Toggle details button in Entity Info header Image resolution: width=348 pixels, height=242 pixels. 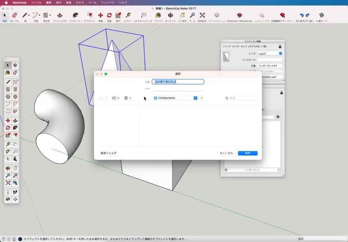(280, 46)
